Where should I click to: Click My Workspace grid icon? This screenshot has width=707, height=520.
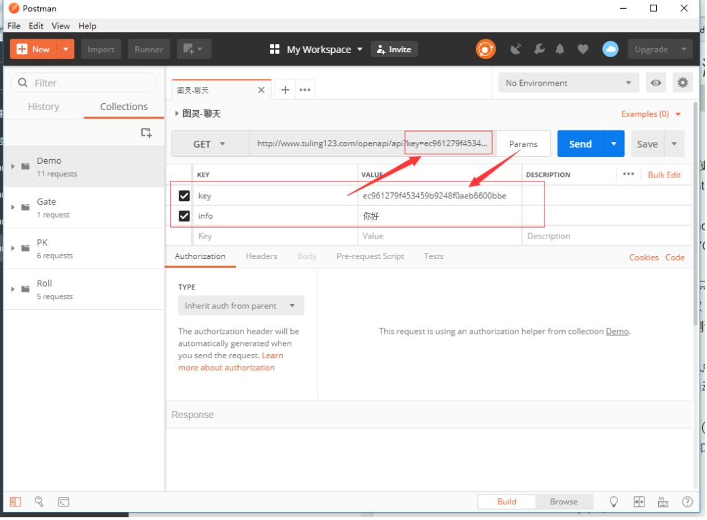(x=275, y=49)
